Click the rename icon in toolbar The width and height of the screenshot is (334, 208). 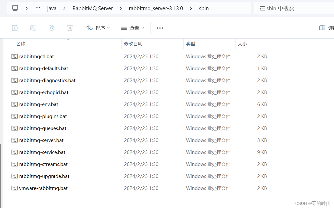tap(33, 28)
